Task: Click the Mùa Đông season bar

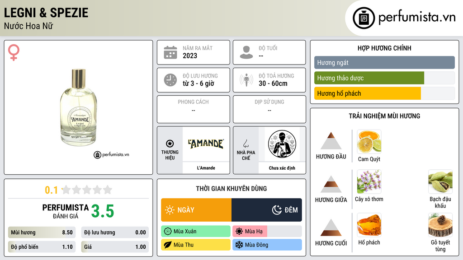Action: [x=267, y=245]
